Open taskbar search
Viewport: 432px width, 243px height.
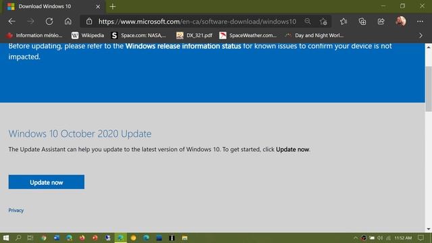tap(18, 238)
